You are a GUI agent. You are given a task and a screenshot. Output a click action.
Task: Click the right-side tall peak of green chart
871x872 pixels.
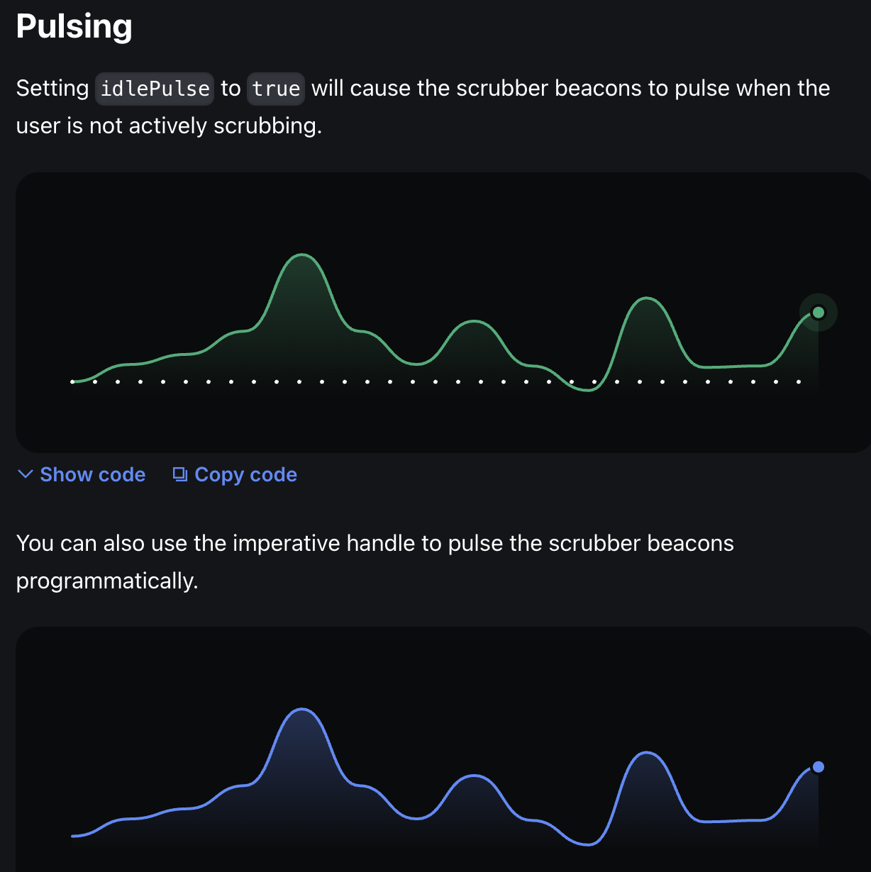click(x=647, y=298)
